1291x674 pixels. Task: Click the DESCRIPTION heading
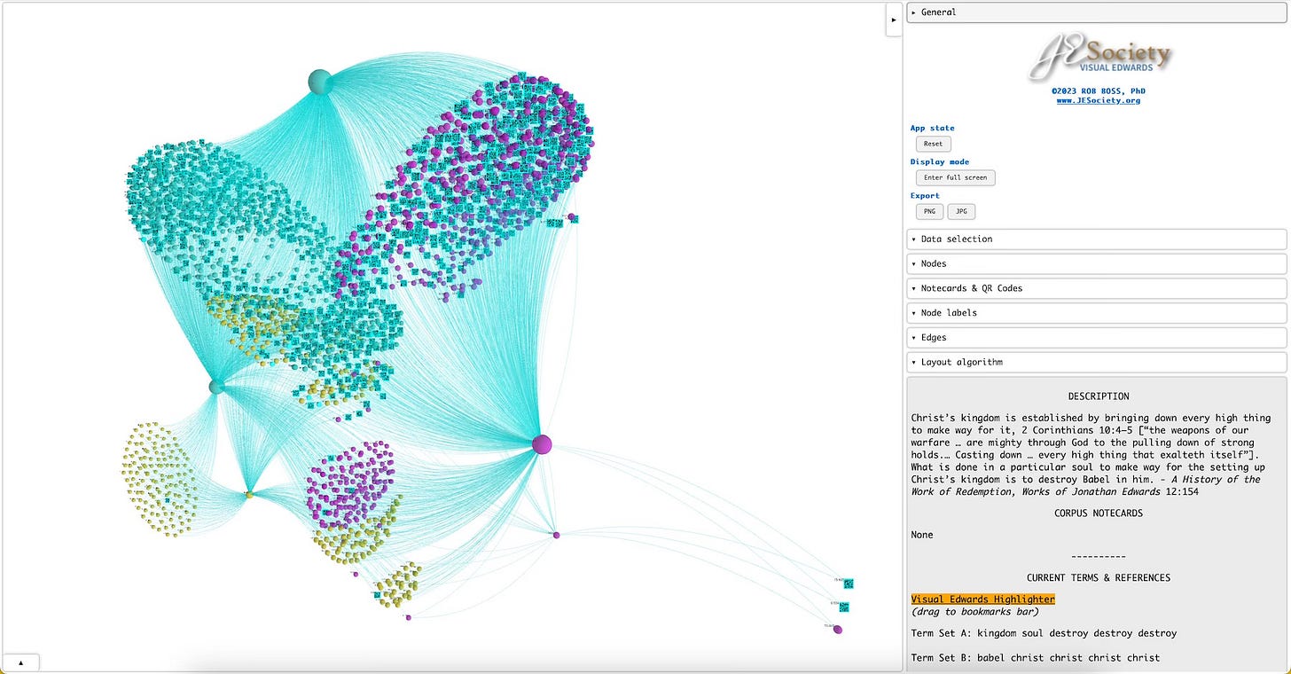pos(1099,396)
